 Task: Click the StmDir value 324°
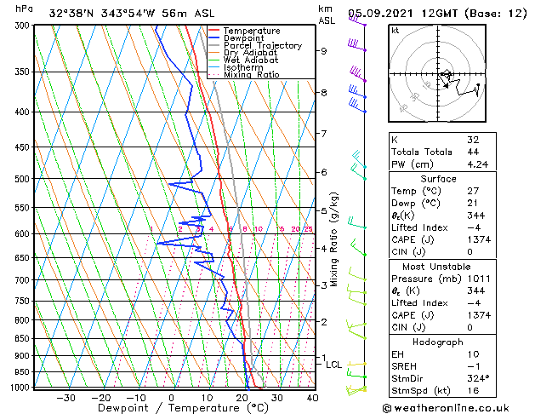tap(478, 378)
